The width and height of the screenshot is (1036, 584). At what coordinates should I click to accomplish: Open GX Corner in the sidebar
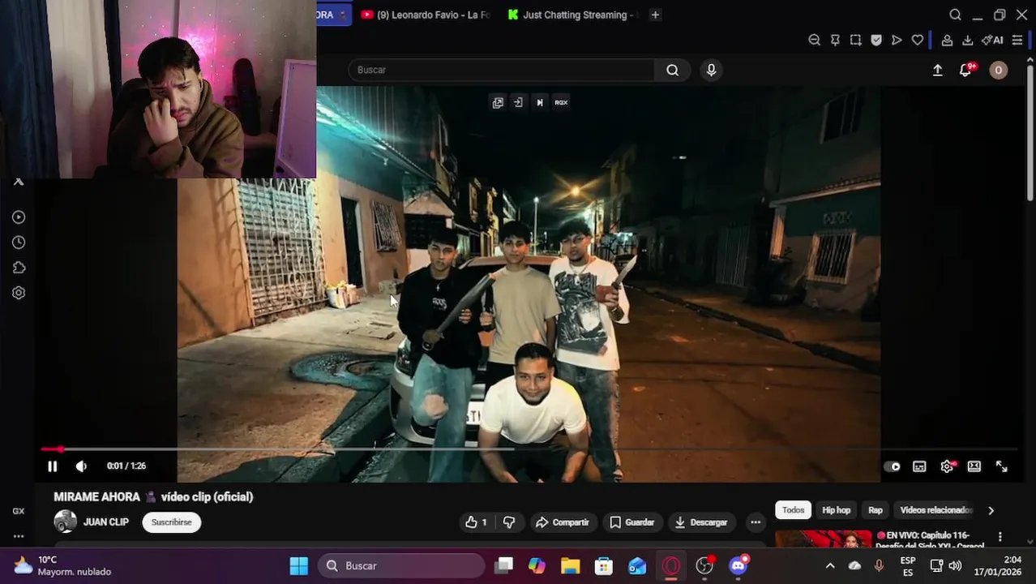coord(19,511)
